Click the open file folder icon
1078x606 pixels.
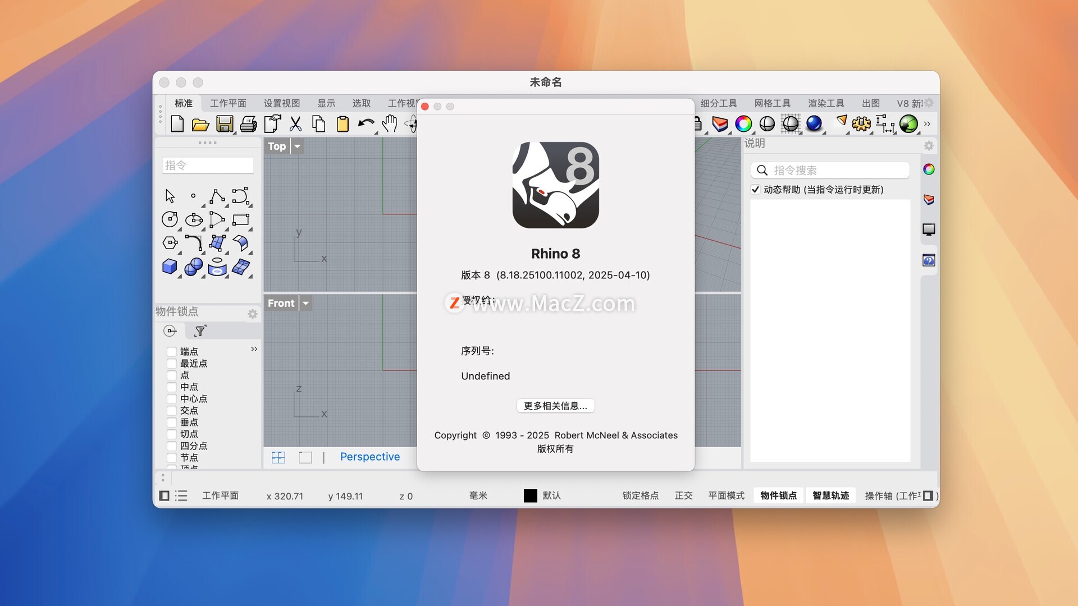200,124
